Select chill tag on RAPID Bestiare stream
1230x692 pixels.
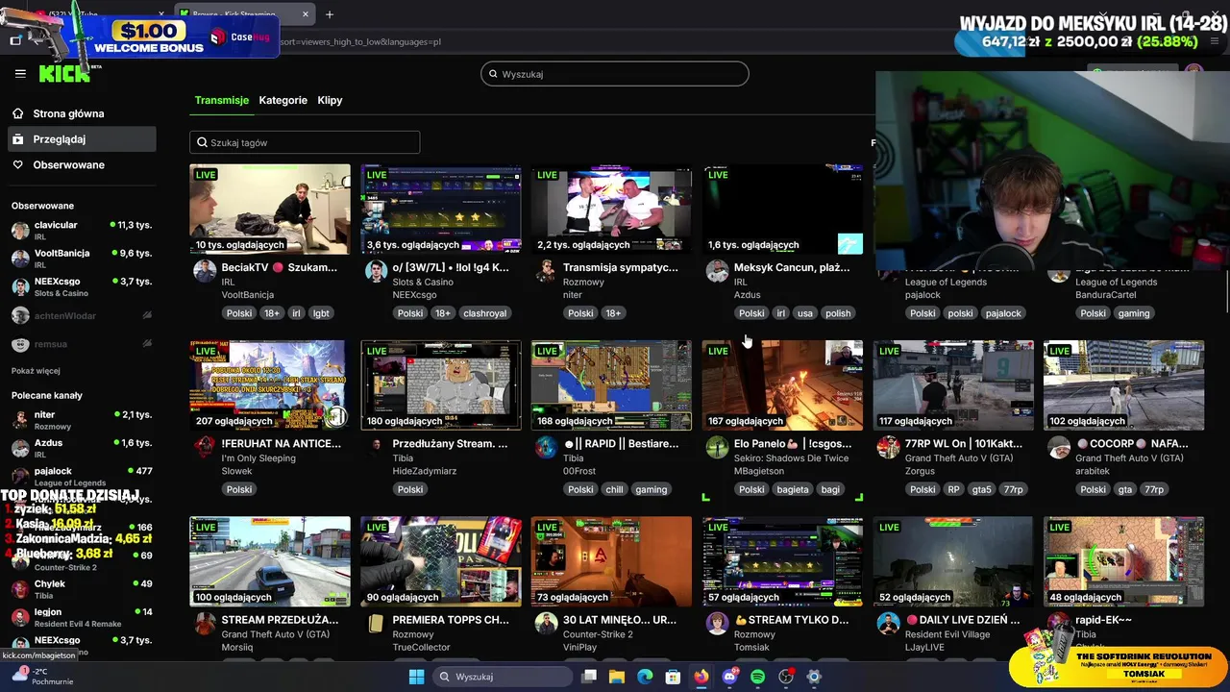614,489
